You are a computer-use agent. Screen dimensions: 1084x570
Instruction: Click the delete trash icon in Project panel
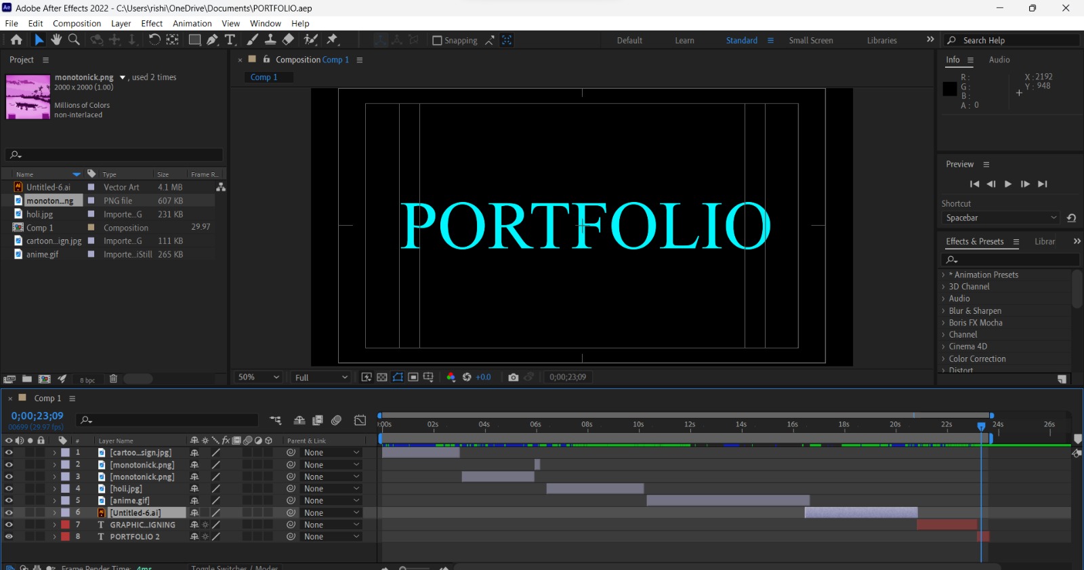point(113,379)
